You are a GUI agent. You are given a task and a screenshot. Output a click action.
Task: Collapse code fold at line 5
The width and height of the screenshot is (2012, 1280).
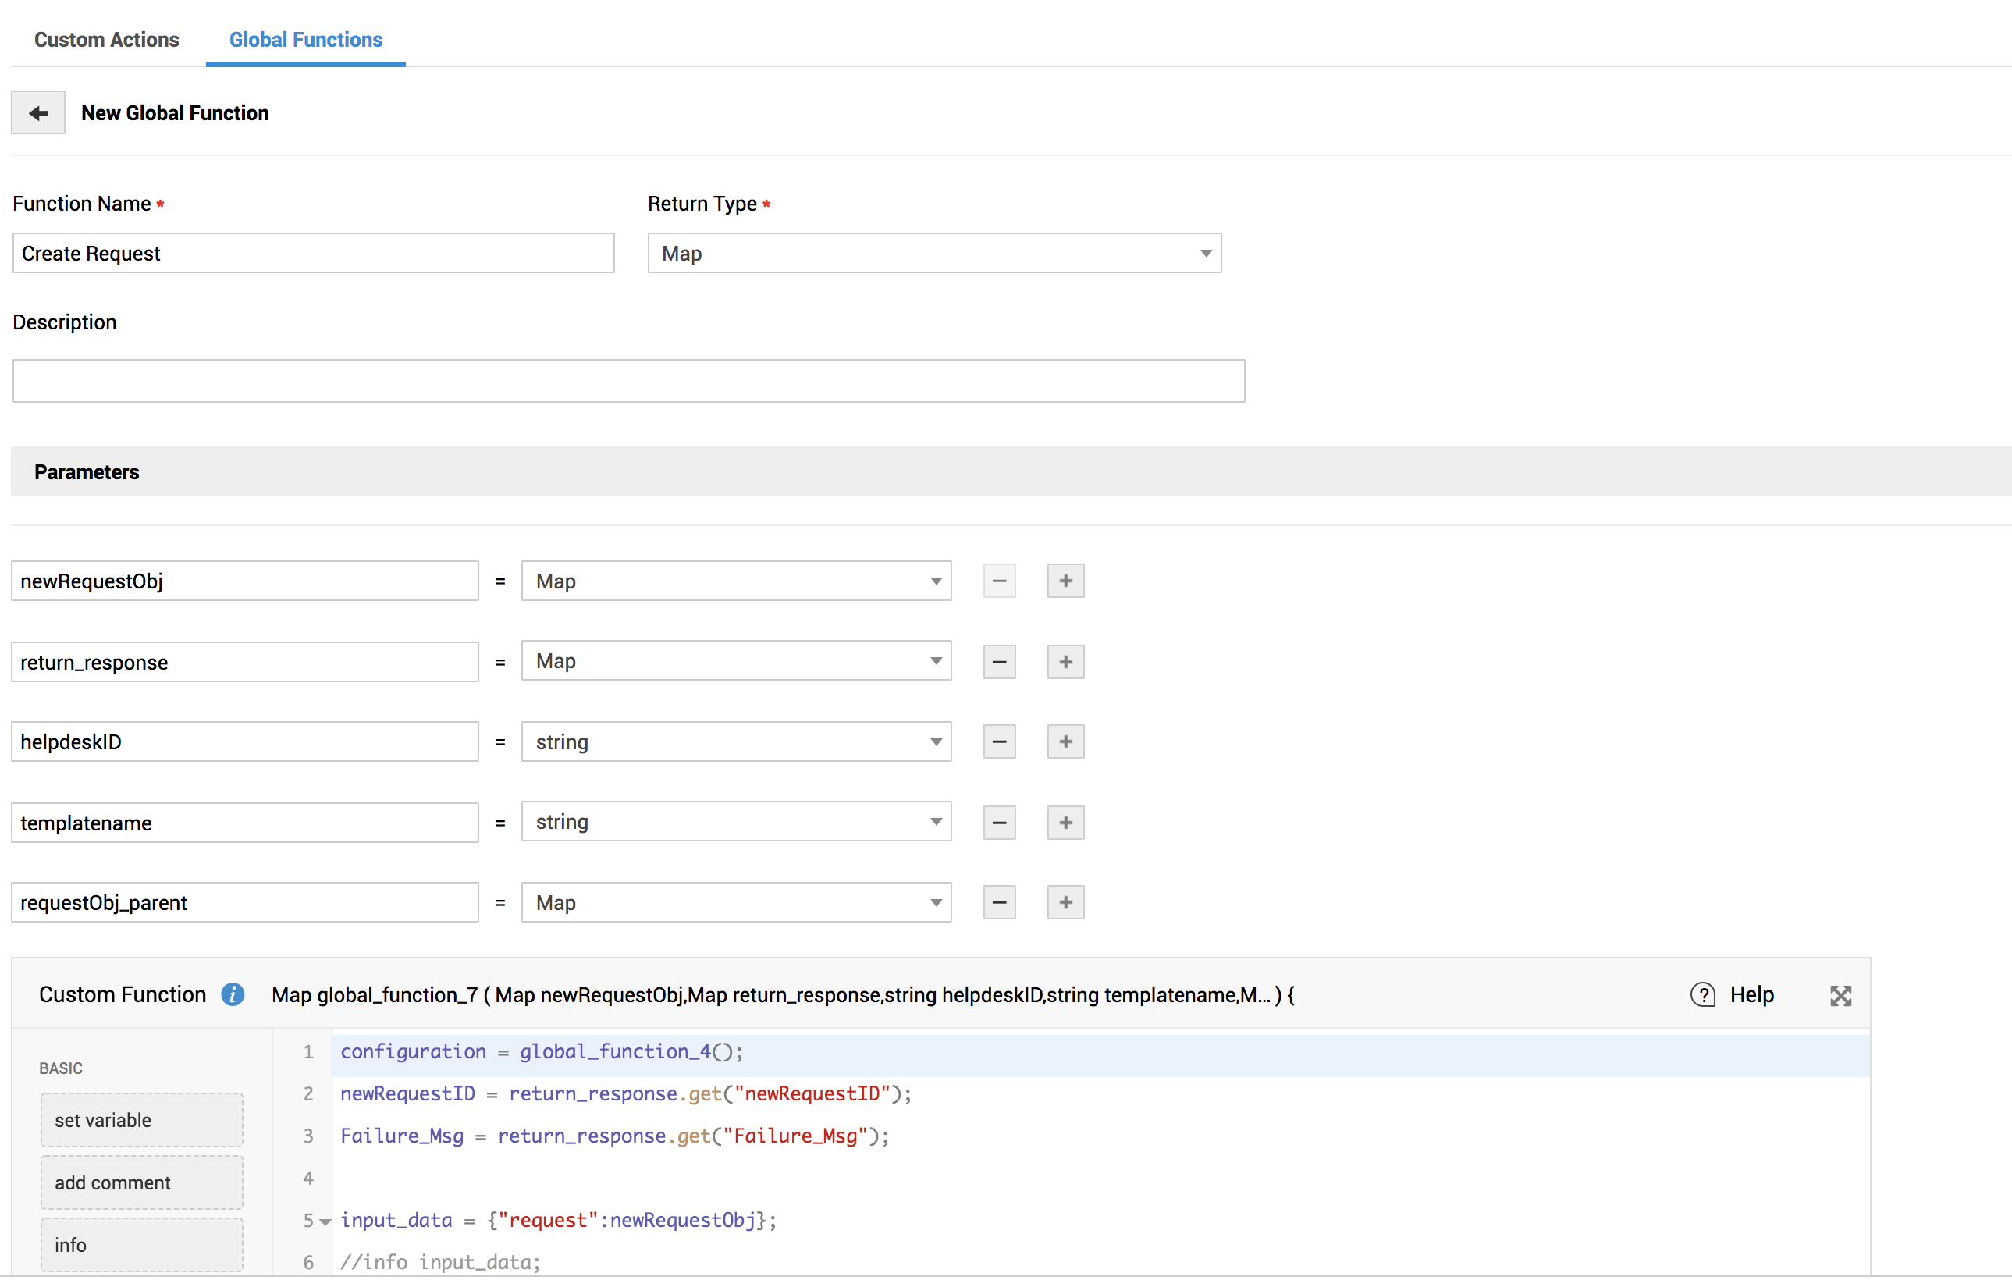[326, 1221]
